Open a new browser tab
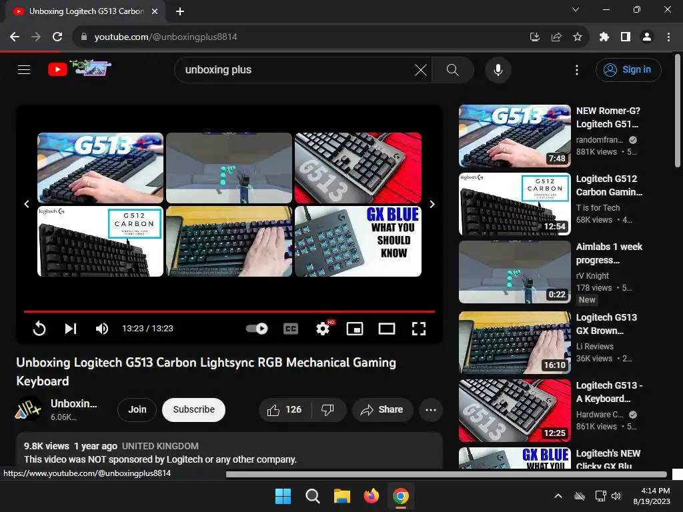This screenshot has width=683, height=512. 180,11
